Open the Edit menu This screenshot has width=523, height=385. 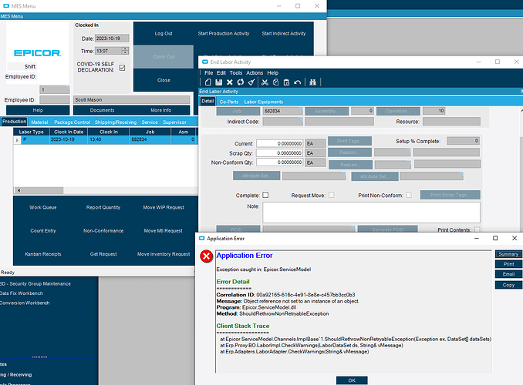pos(221,73)
